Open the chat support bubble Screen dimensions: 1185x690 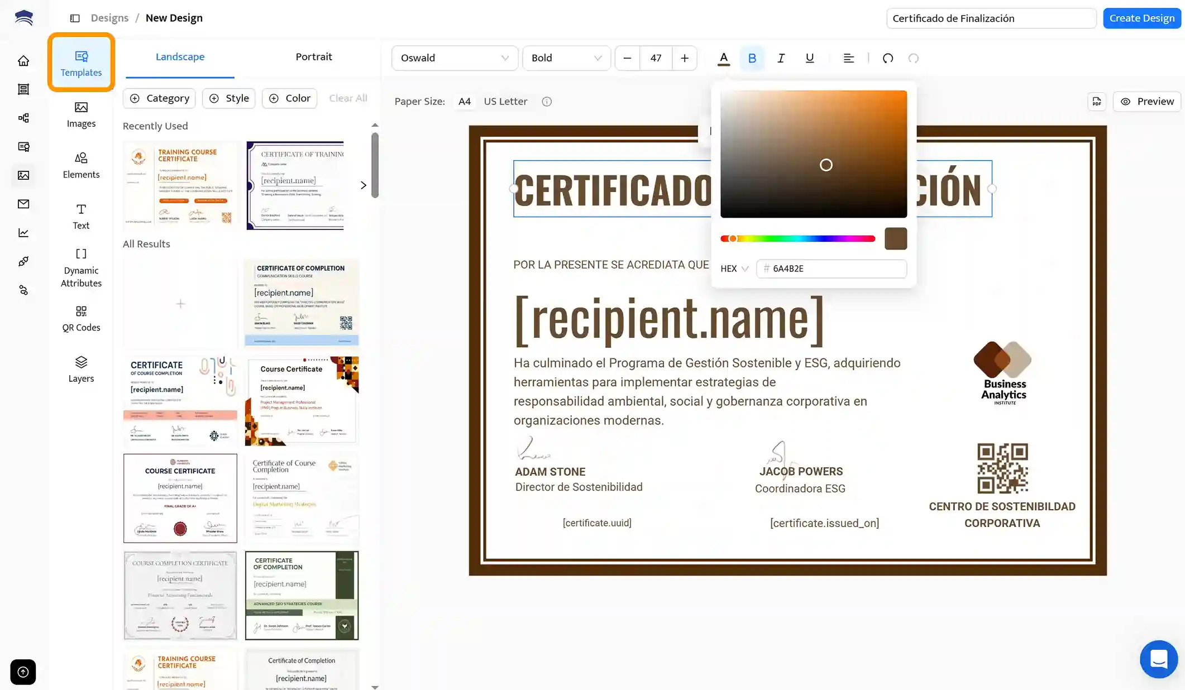(1159, 659)
